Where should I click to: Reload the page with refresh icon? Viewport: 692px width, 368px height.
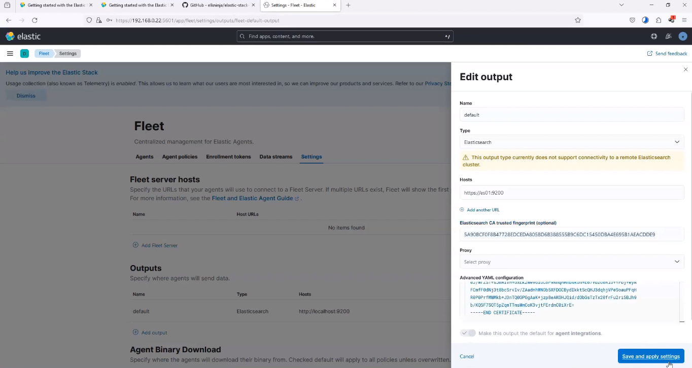tap(34, 20)
